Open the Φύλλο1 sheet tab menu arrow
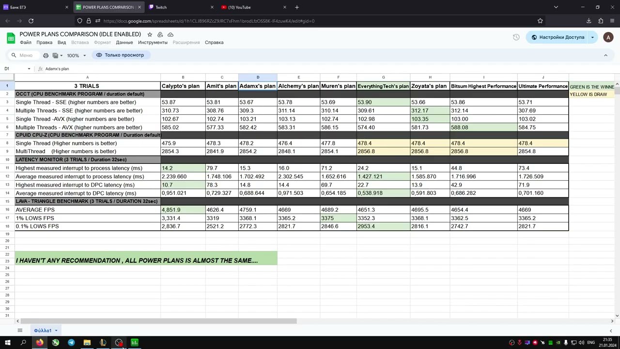This screenshot has height=349, width=620. 56,331
